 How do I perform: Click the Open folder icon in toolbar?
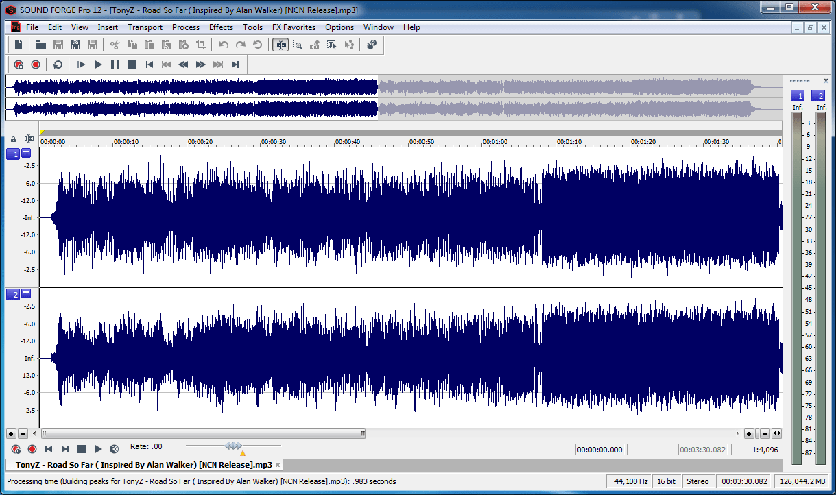tap(41, 45)
